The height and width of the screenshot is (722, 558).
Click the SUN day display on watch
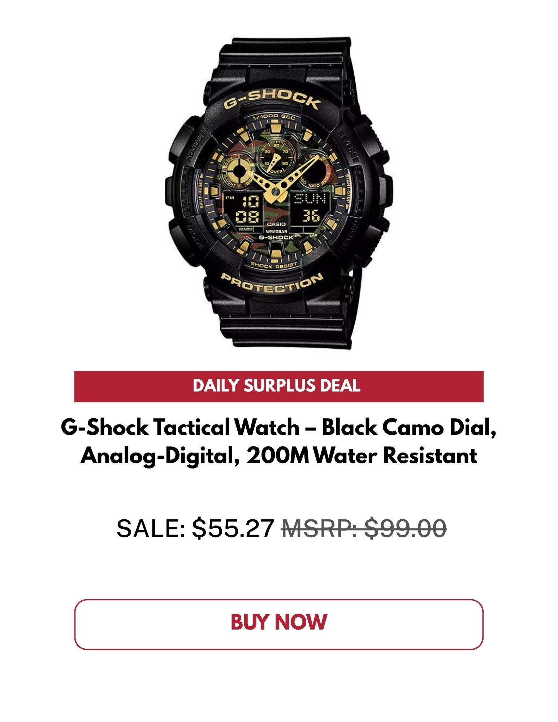(310, 199)
